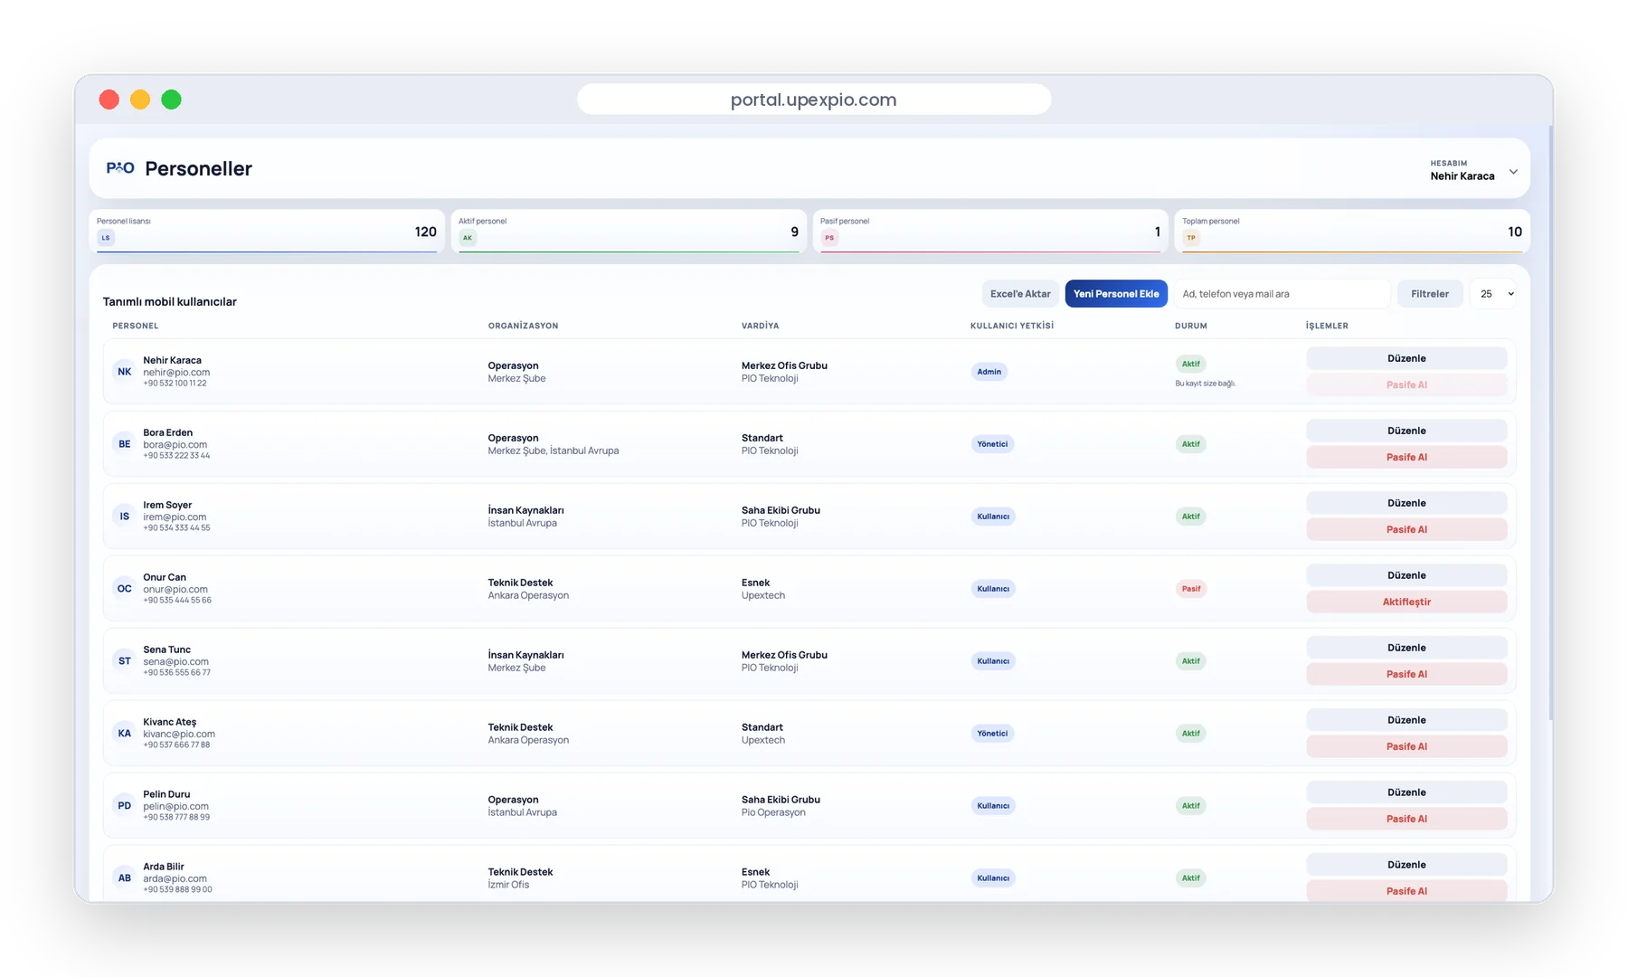Click Aktifleştir for Onur Can
The width and height of the screenshot is (1628, 977).
pyautogui.click(x=1406, y=602)
